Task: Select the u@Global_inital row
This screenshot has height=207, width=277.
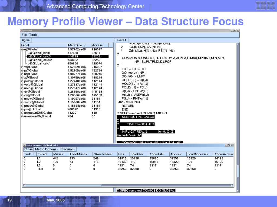Action: pyautogui.click(x=68, y=53)
